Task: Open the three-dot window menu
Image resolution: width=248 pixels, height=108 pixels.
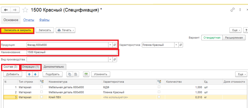Action: pyautogui.click(x=240, y=10)
